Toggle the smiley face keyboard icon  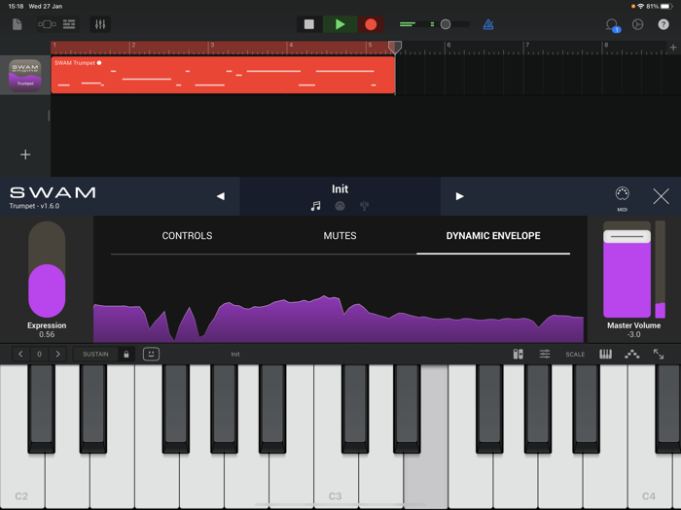[151, 354]
